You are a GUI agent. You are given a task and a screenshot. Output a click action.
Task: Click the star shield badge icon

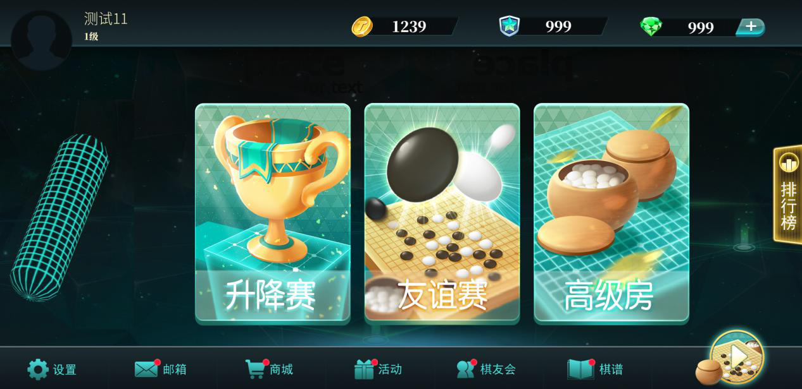coord(509,27)
